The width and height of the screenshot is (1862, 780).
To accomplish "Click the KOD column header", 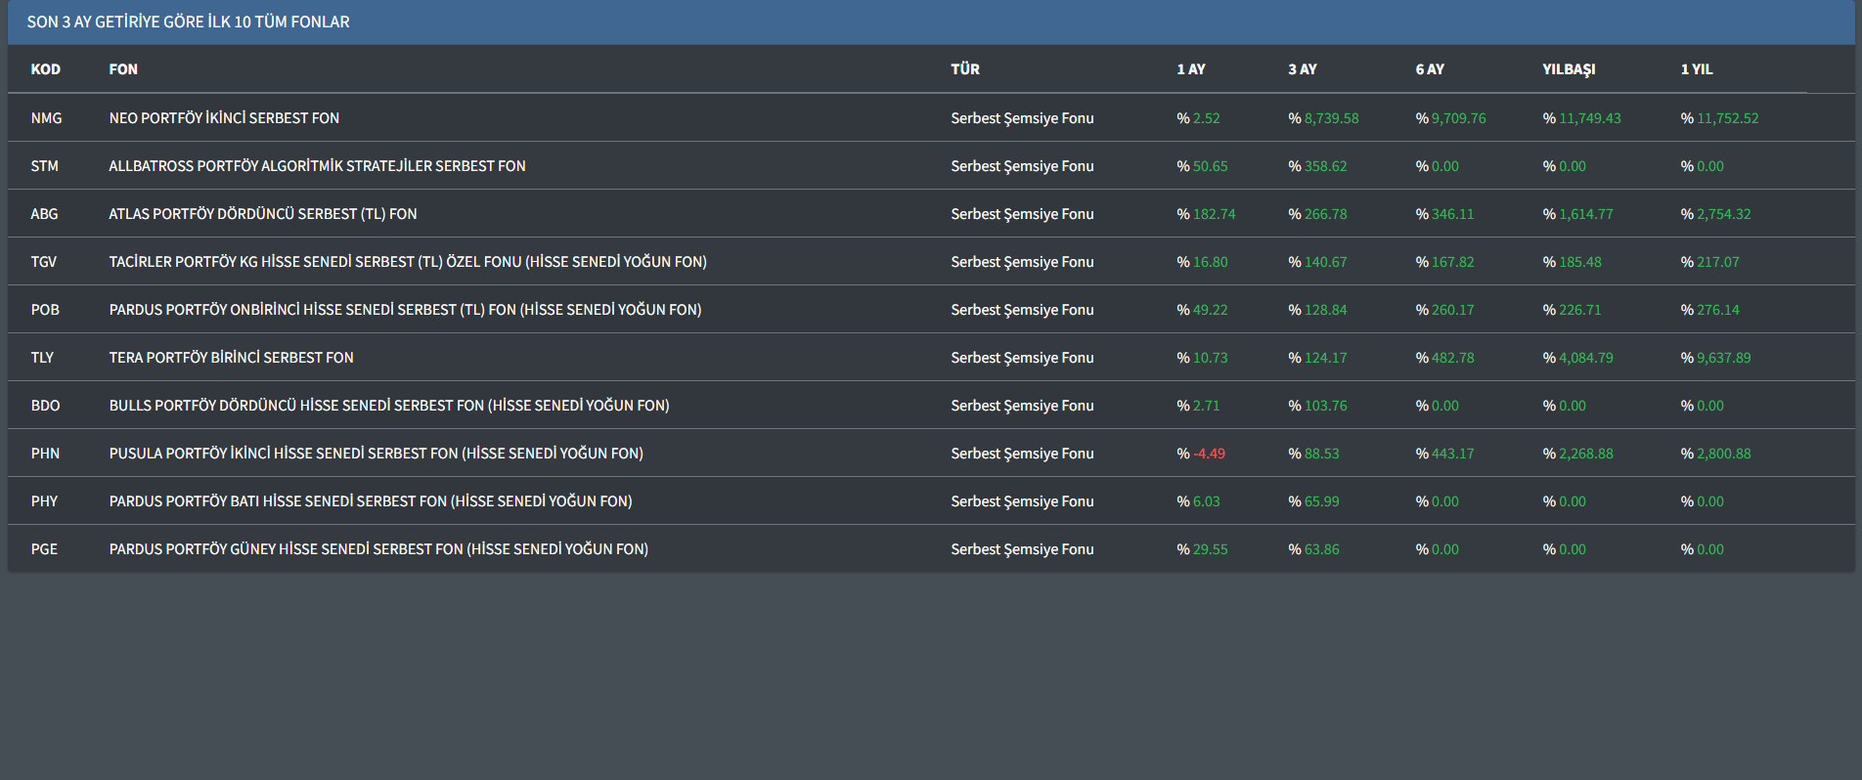I will 45,69.
